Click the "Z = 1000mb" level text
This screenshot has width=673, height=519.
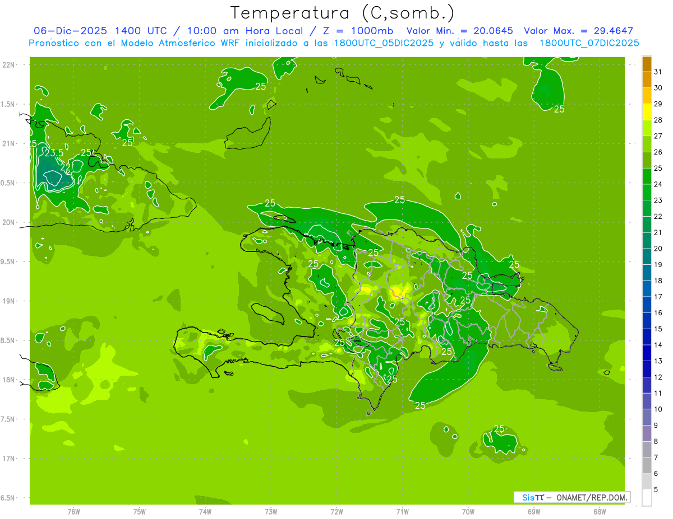(357, 31)
